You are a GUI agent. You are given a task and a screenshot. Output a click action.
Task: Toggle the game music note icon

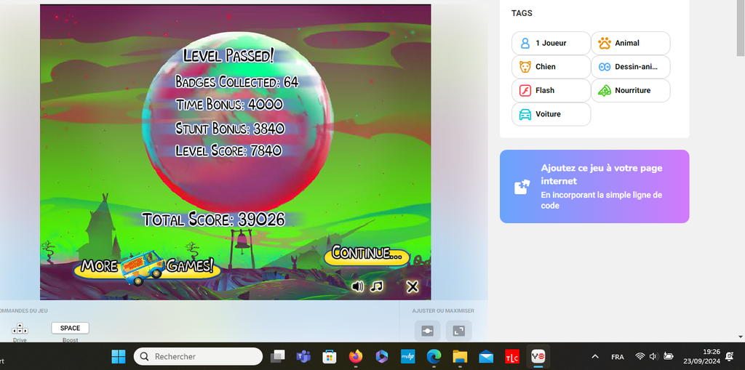(376, 286)
